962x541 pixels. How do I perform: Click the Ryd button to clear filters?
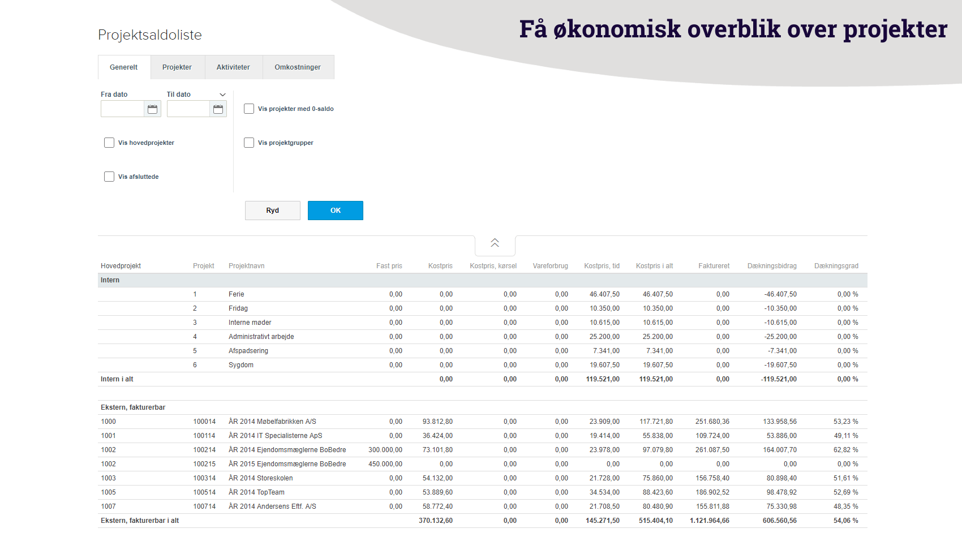point(272,211)
